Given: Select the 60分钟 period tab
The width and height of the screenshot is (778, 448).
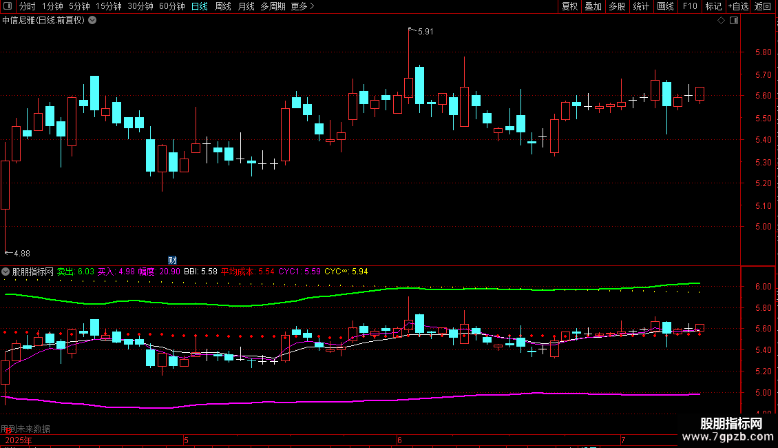Looking at the screenshot, I should point(171,6).
